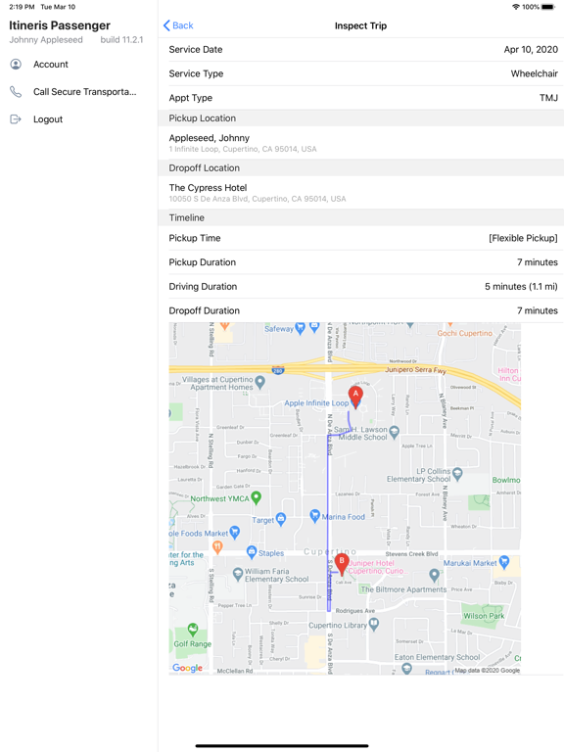Screen dimensions: 564x752
Task: Tap the Pickup Duration row
Action: (x=361, y=262)
